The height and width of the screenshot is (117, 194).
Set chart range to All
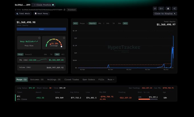[x=125, y=23]
